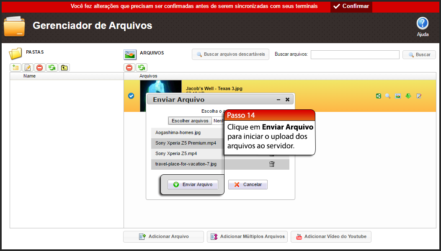Go up one folder level

[64, 67]
